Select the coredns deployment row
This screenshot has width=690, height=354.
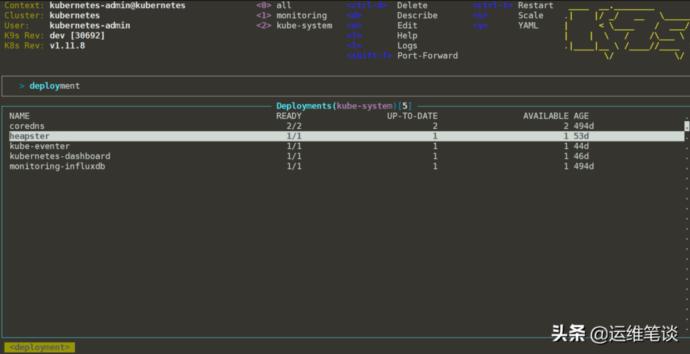347,126
